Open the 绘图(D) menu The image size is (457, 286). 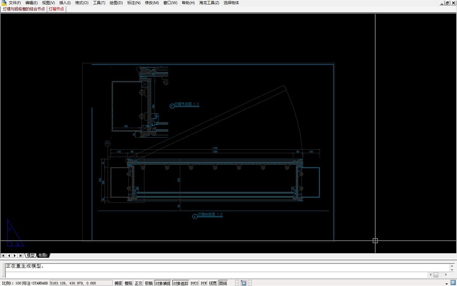(116, 3)
